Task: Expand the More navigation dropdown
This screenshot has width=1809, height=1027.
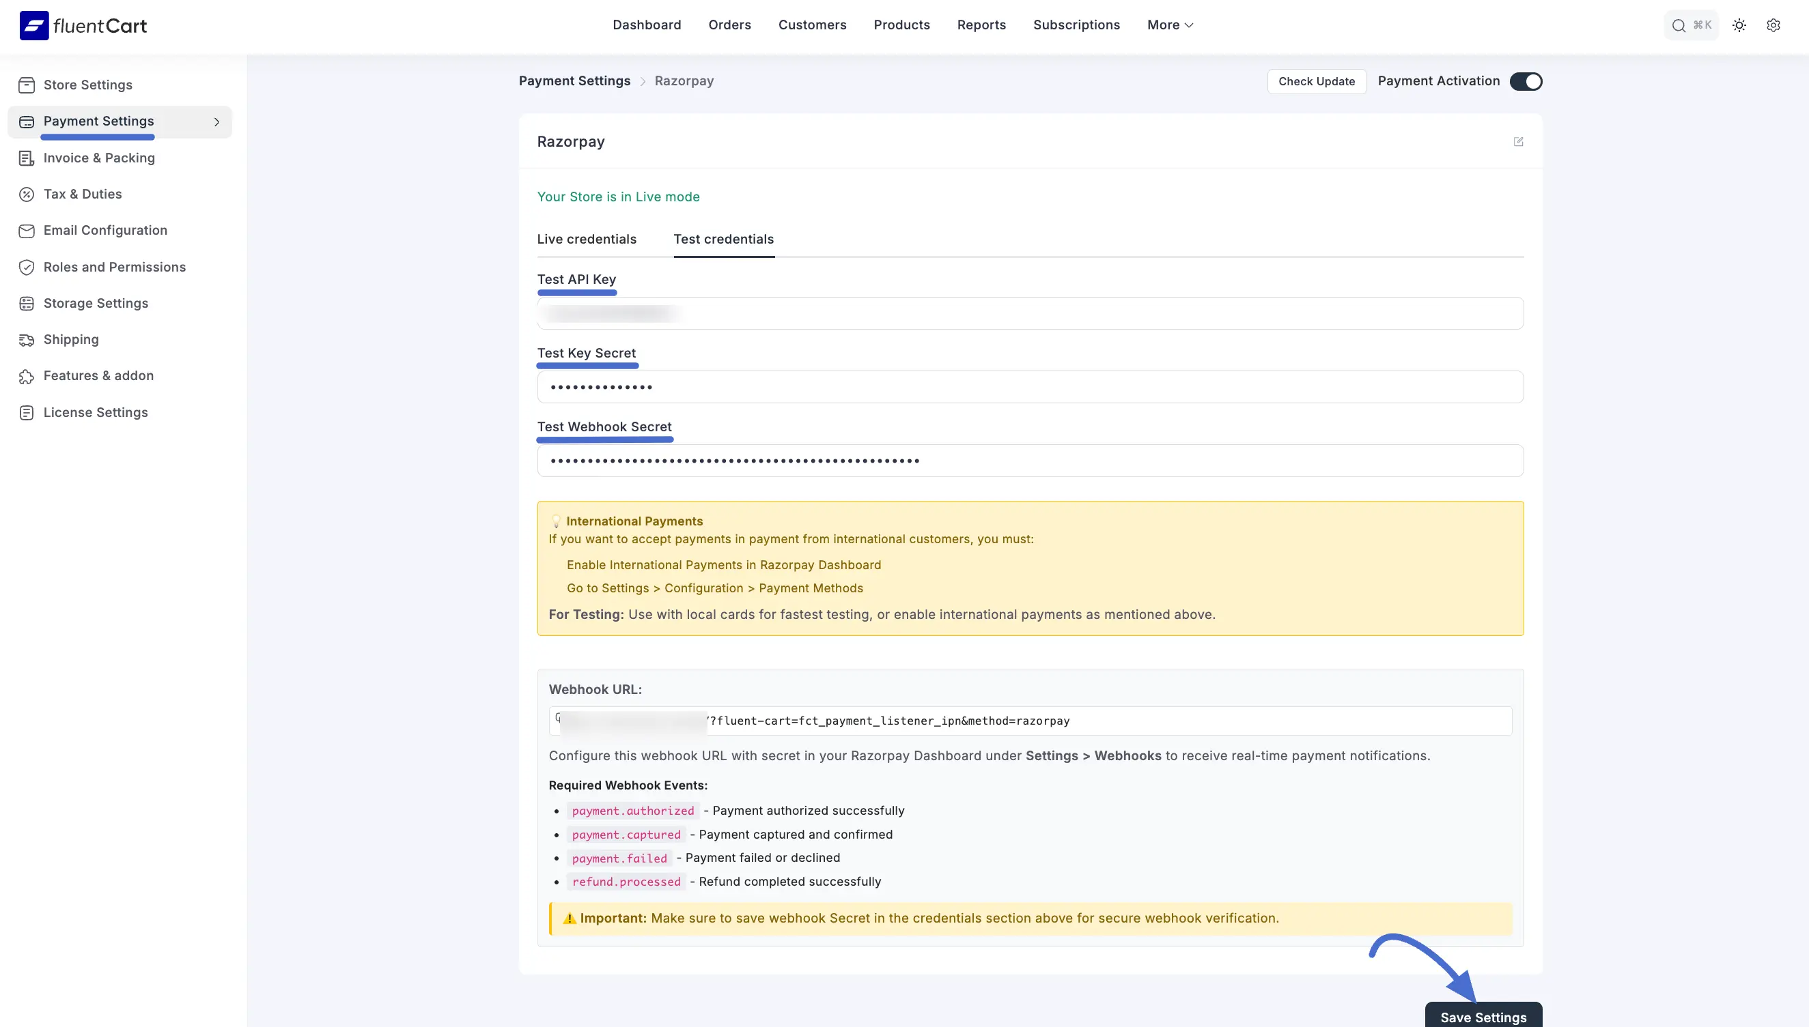Action: click(1169, 25)
